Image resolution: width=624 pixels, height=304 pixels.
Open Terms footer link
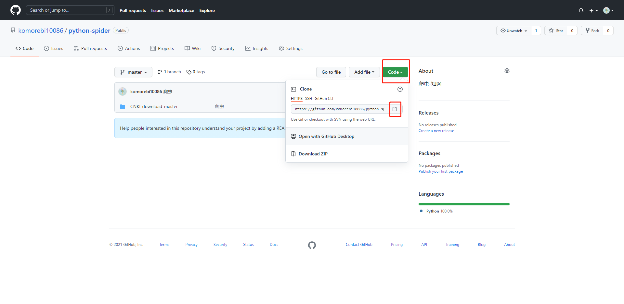pos(164,245)
